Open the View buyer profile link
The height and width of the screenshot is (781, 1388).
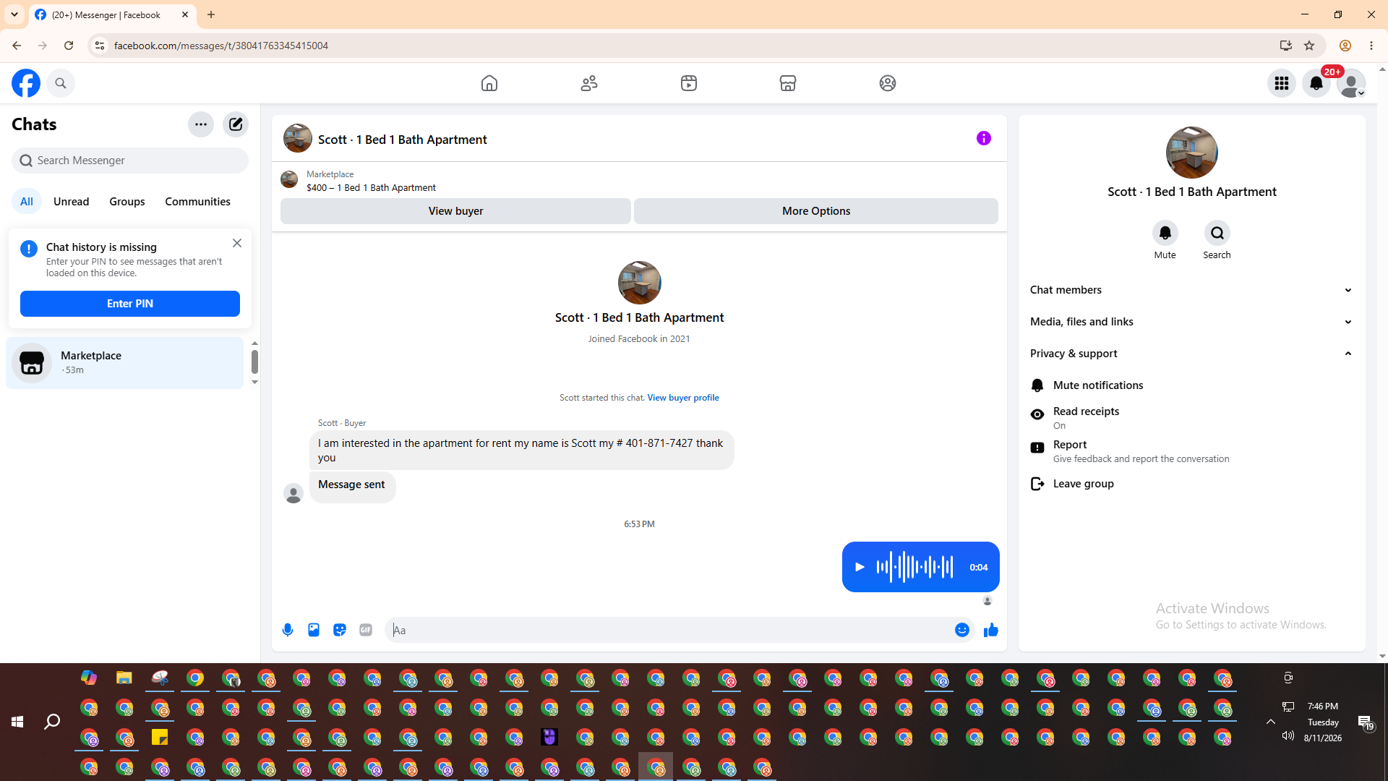tap(683, 398)
